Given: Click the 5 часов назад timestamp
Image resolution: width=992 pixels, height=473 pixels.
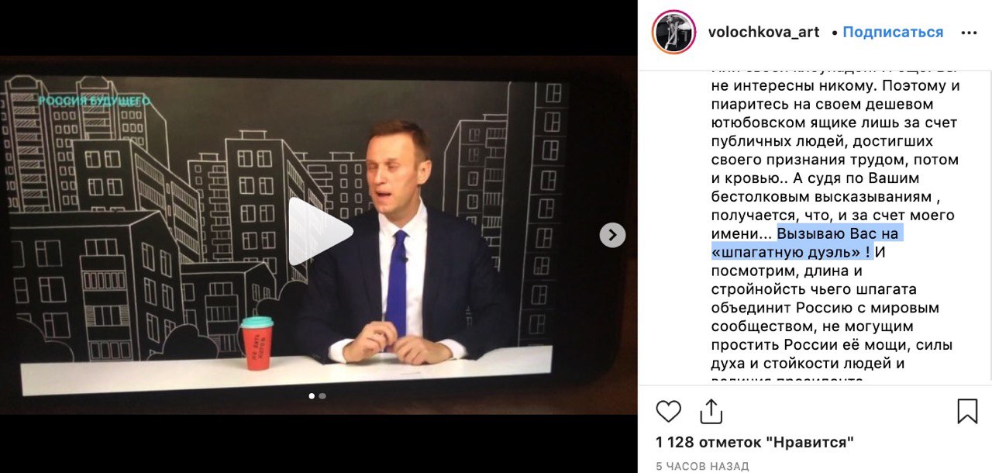Looking at the screenshot, I should (702, 466).
